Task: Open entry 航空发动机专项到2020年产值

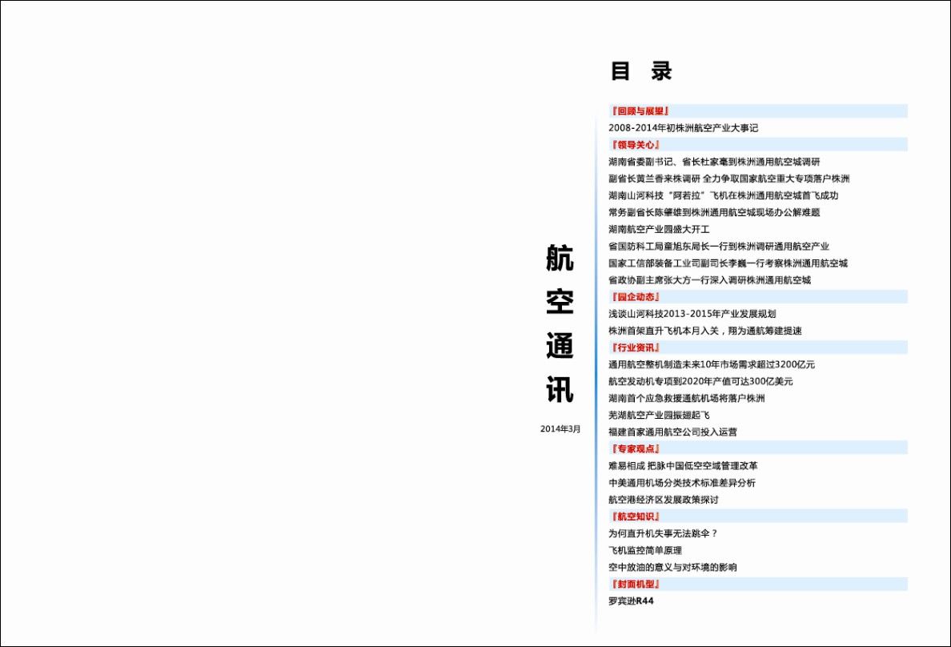Action: click(700, 382)
